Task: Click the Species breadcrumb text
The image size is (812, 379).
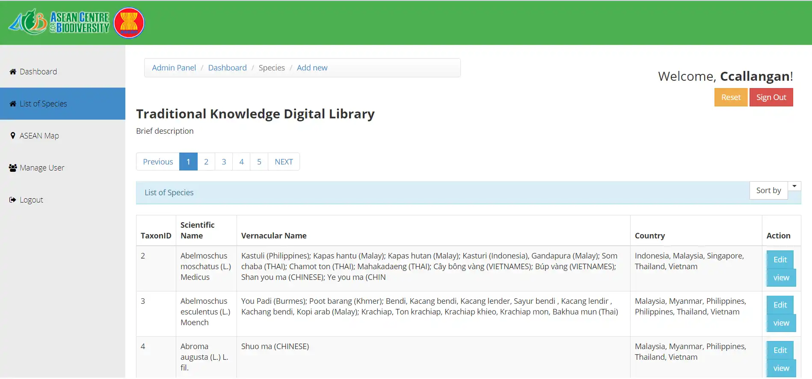Action: click(x=272, y=68)
